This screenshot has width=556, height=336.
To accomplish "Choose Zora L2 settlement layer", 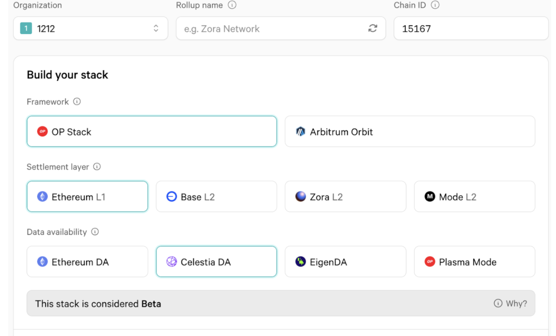I will 345,197.
